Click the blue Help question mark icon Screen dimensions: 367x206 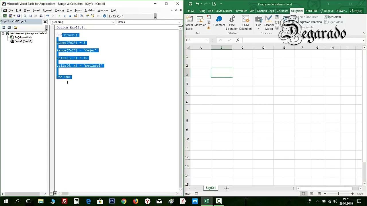[x=104, y=16]
